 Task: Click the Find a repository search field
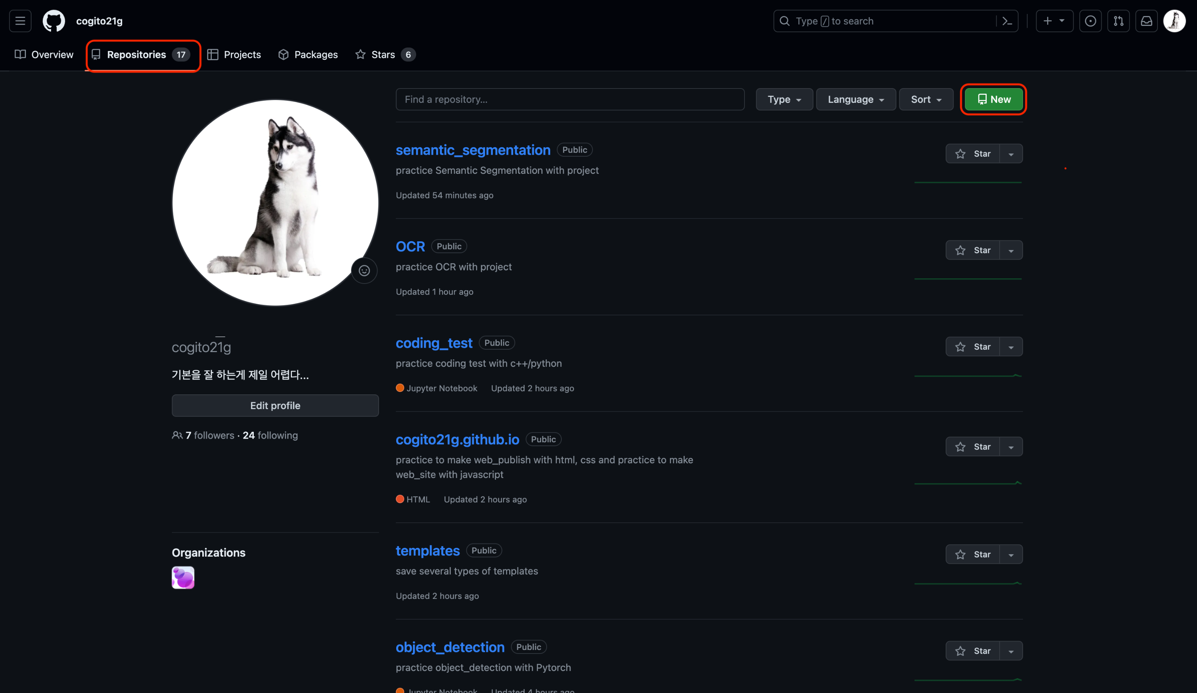(x=569, y=99)
